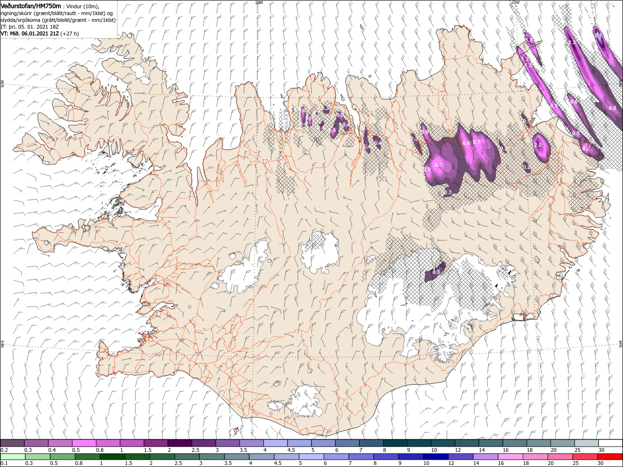Screen dimensions: 623x467
Task: Pick light pink rain-scale swatch between 16 and 18
Action: click(x=510, y=457)
